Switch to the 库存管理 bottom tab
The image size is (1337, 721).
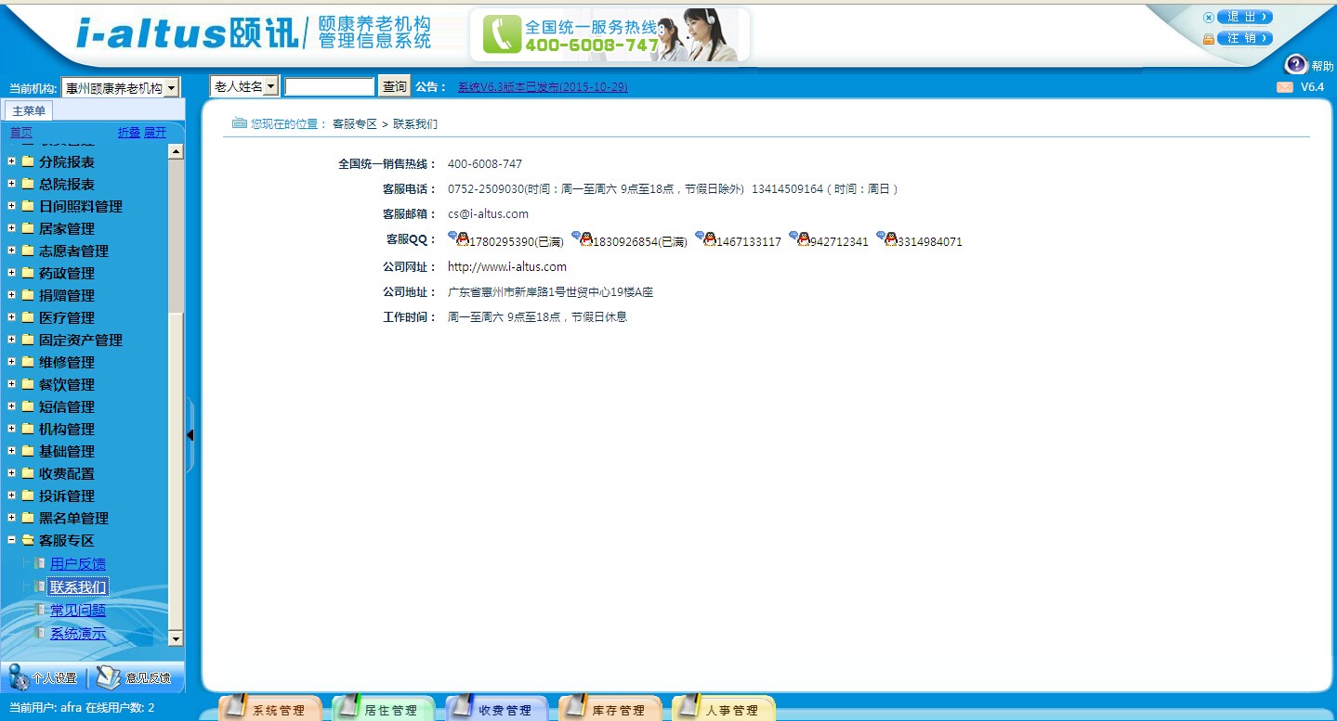(x=610, y=710)
